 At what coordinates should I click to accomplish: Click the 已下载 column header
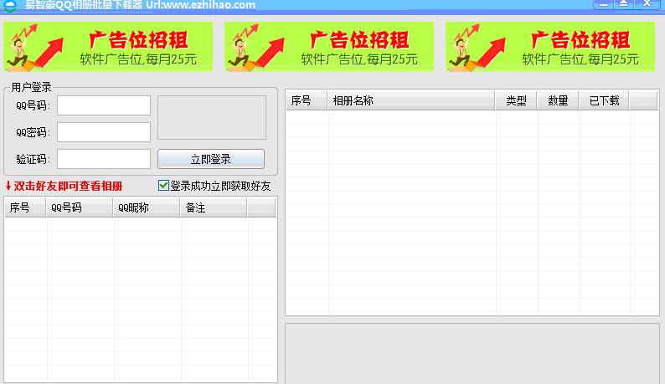[604, 101]
